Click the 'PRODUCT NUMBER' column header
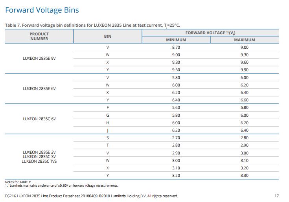The width and height of the screenshot is (289, 202). [x=39, y=36]
